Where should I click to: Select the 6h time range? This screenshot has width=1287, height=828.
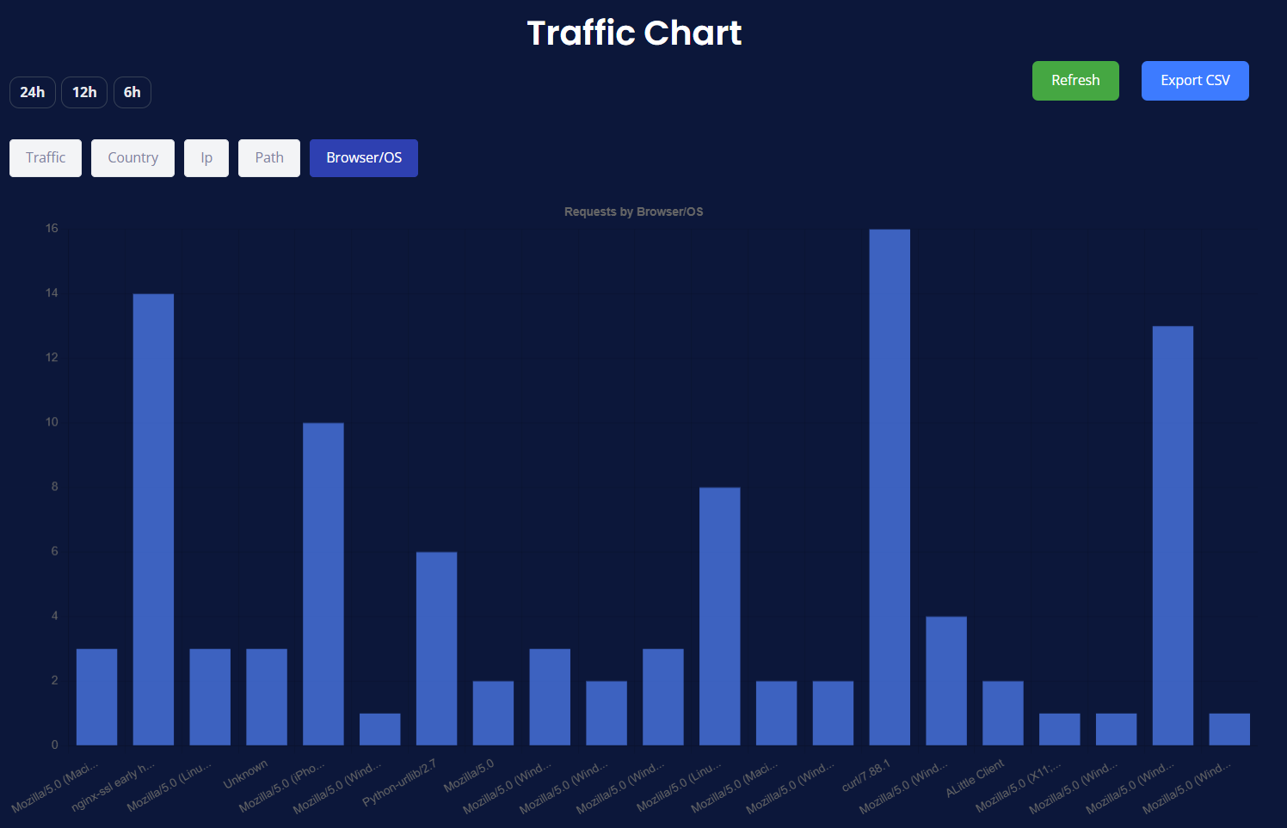point(132,92)
